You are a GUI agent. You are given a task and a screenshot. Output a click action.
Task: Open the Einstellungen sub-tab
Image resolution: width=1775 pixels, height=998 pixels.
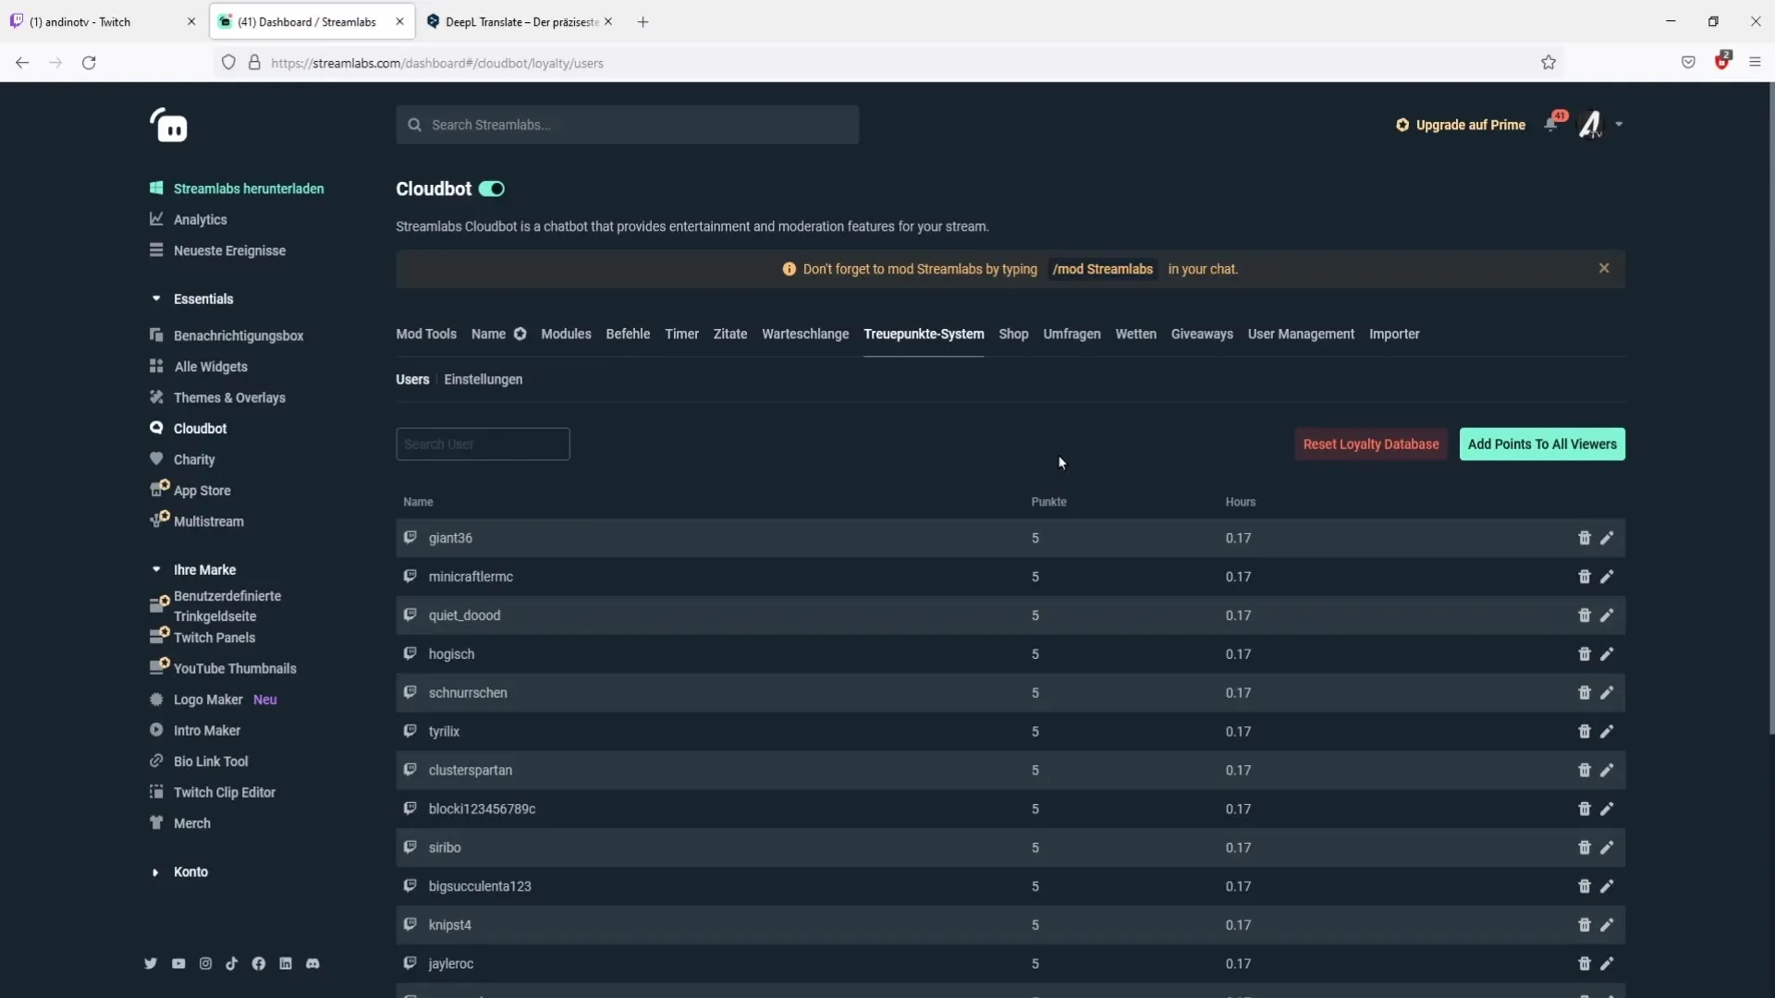[x=483, y=380]
